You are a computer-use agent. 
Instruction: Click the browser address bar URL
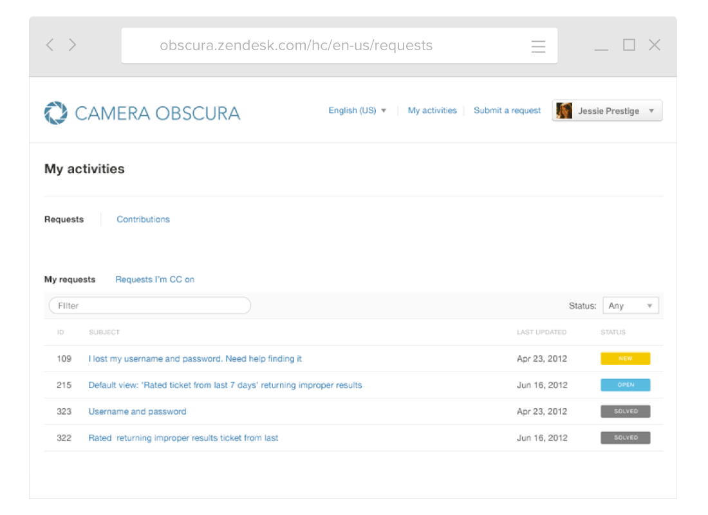click(296, 45)
